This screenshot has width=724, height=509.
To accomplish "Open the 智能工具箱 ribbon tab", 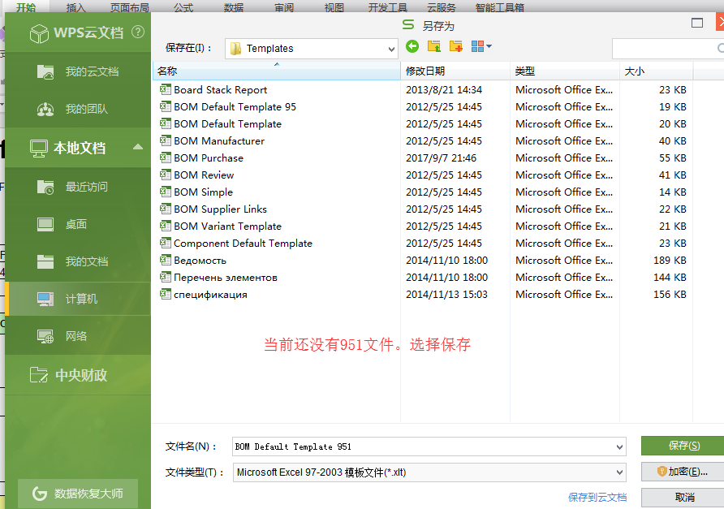I will [x=499, y=7].
